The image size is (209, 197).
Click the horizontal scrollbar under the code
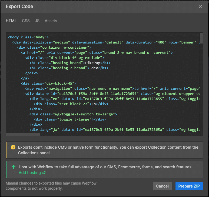click(23, 134)
